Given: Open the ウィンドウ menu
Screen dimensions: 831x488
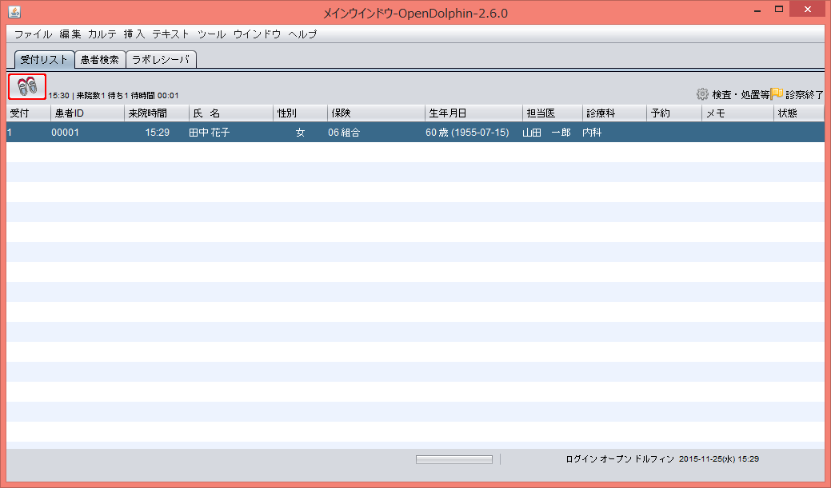Looking at the screenshot, I should 256,34.
